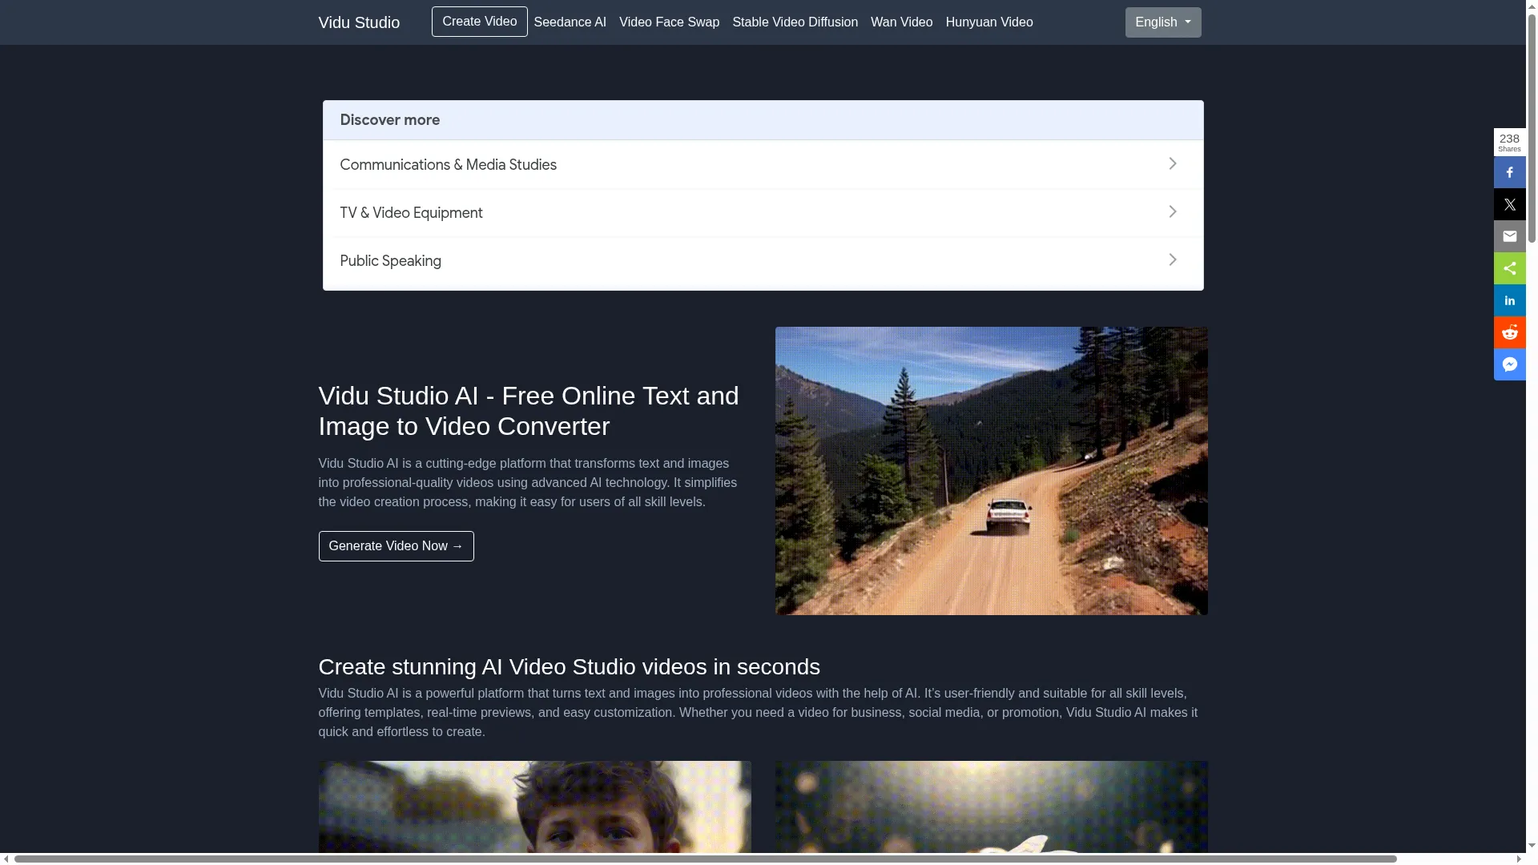Screen dimensions: 1538x865
Task: Share on LinkedIn icon
Action: (1509, 300)
